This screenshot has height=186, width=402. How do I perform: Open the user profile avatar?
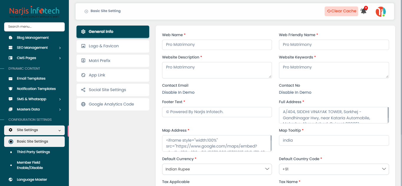[x=381, y=11]
